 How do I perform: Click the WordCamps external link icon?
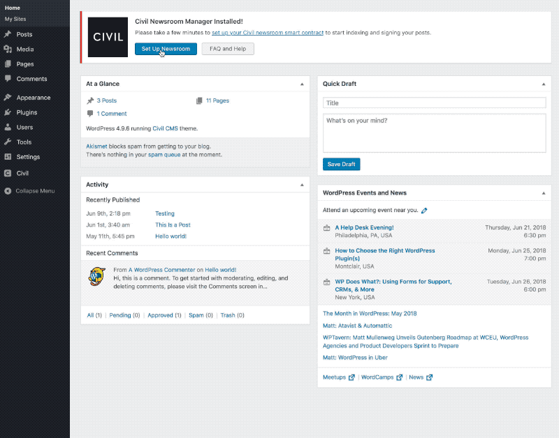tap(399, 377)
